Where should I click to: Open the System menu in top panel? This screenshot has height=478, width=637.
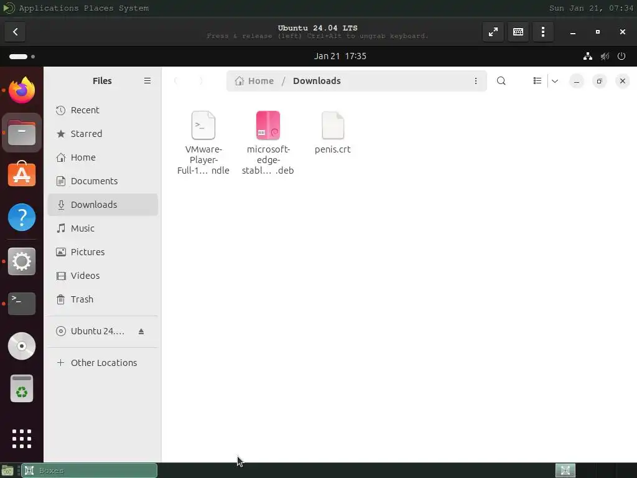tap(134, 8)
